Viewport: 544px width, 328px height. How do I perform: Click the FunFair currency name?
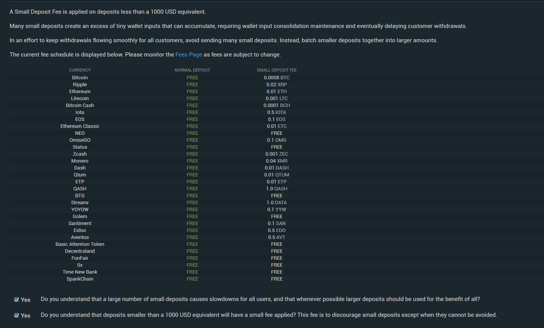point(80,258)
